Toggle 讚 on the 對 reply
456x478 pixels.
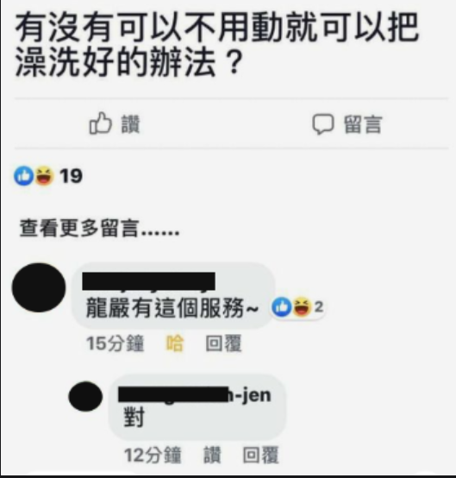pos(212,456)
